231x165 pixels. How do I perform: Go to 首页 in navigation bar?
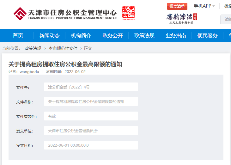point(18,35)
